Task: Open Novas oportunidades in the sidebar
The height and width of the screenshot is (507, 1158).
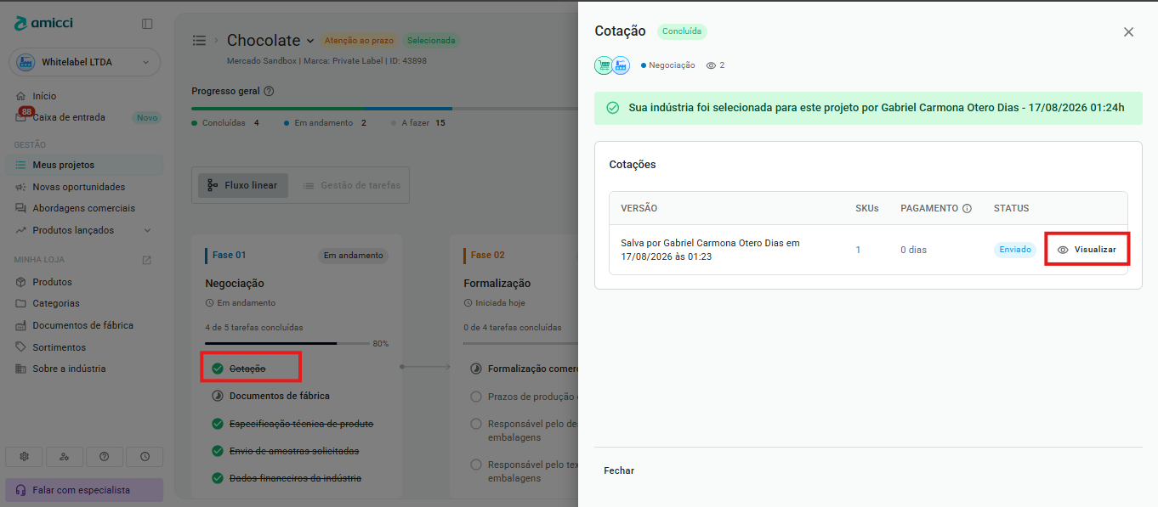Action: tap(78, 187)
